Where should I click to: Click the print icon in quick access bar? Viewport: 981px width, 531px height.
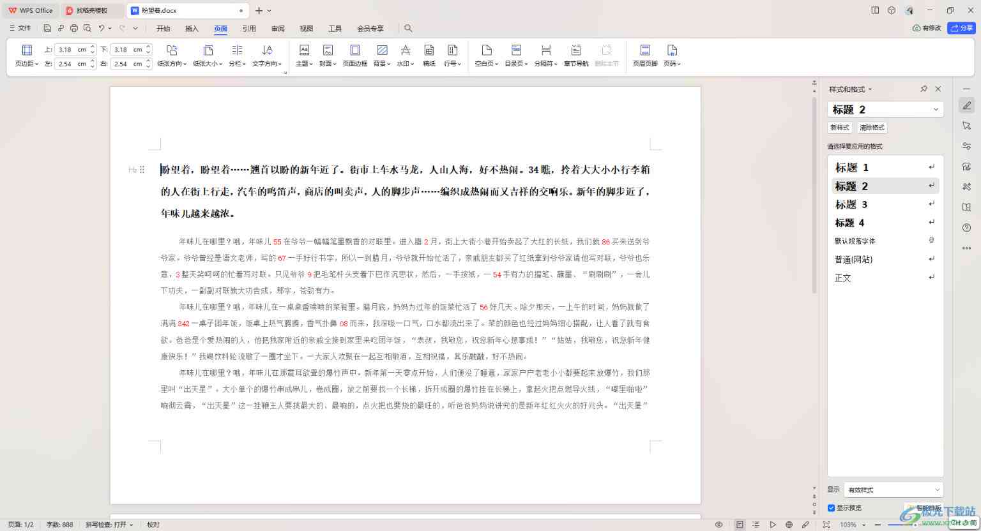tap(74, 28)
